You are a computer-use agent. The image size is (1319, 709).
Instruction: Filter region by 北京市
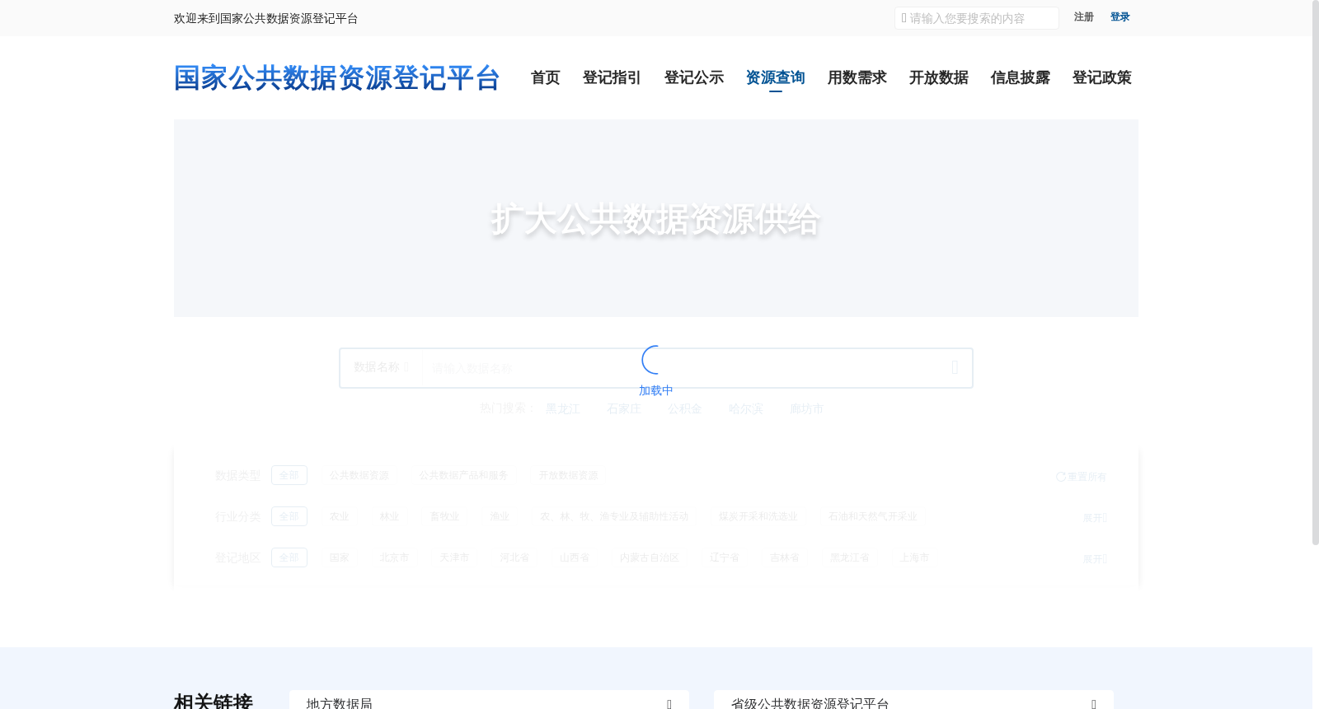[394, 557]
